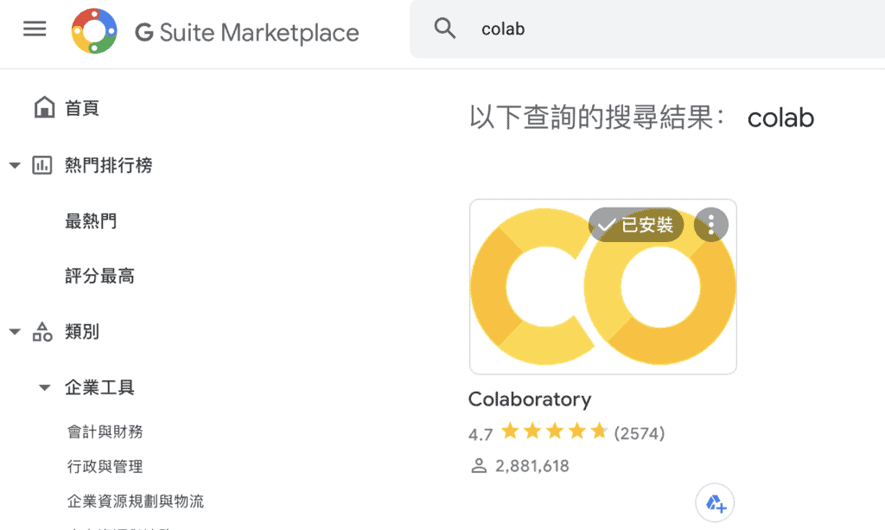The height and width of the screenshot is (530, 885).
Task: Collapse the 類別 section arrow
Action: click(x=15, y=331)
